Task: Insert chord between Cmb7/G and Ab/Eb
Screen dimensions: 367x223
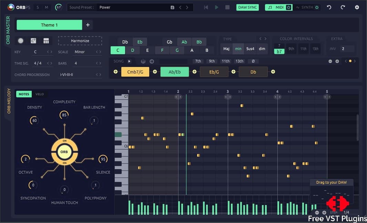Action: point(155,72)
